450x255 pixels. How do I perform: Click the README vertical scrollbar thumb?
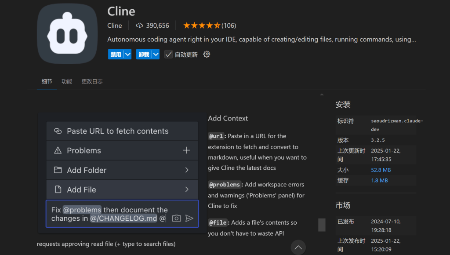[322, 225]
